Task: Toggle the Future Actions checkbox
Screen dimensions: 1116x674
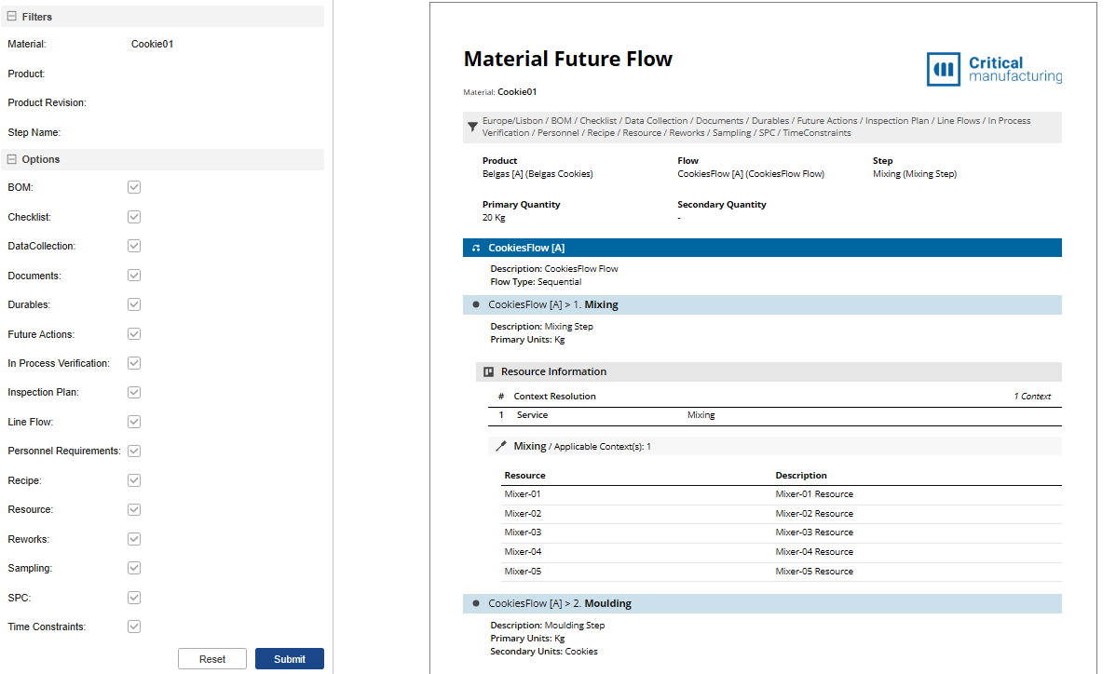Action: pos(134,333)
